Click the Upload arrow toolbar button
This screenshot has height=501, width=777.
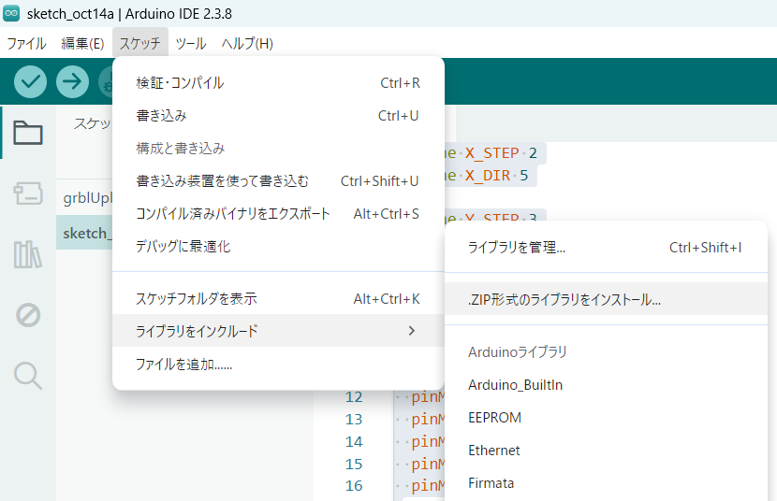(x=72, y=81)
